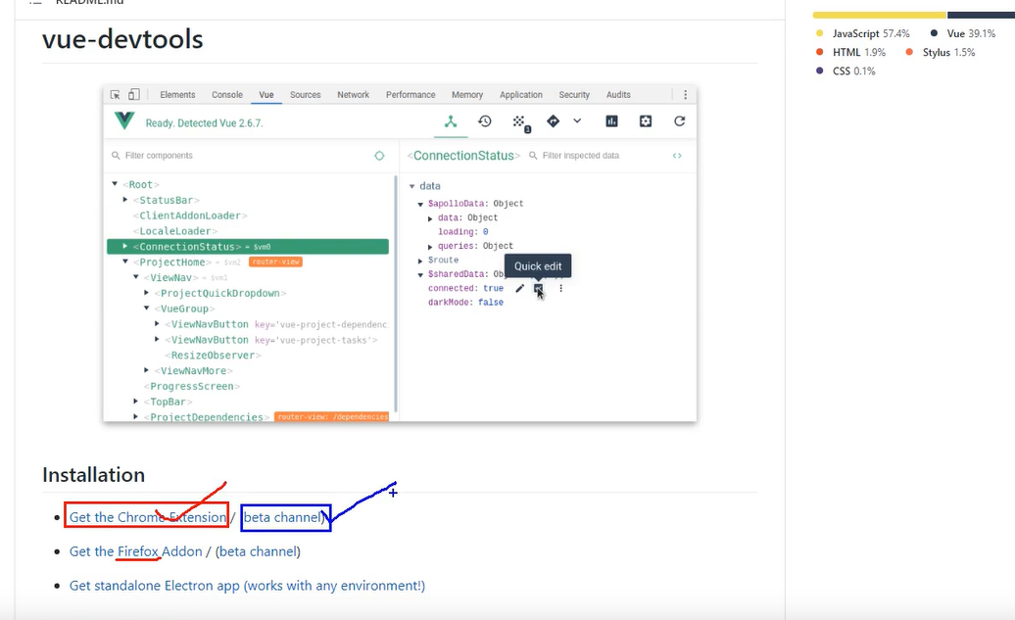This screenshot has height=620, width=1015.
Task: Collapse the $sharedData arrow
Action: 420,275
